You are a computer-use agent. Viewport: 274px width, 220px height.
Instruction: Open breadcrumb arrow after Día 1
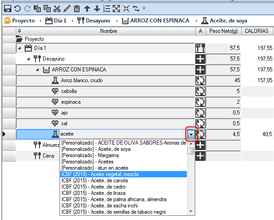click(x=72, y=21)
